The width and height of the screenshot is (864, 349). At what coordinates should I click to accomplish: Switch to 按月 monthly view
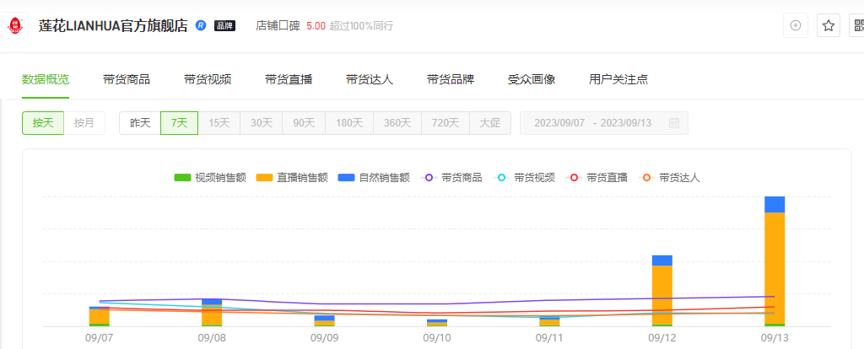click(x=84, y=123)
